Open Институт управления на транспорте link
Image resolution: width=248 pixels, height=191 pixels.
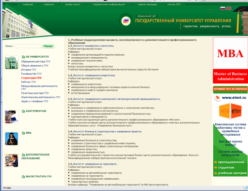pos(95,164)
